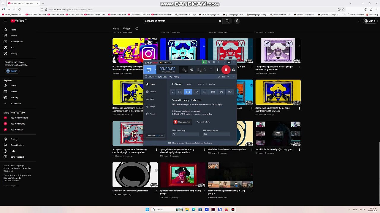
Task: Click the YouTube search magnifier button
Action: (227, 21)
